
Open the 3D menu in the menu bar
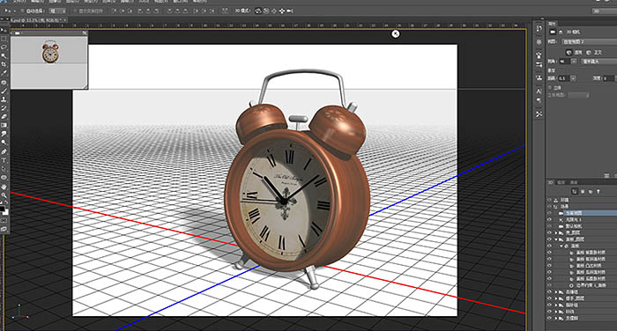point(144,2)
